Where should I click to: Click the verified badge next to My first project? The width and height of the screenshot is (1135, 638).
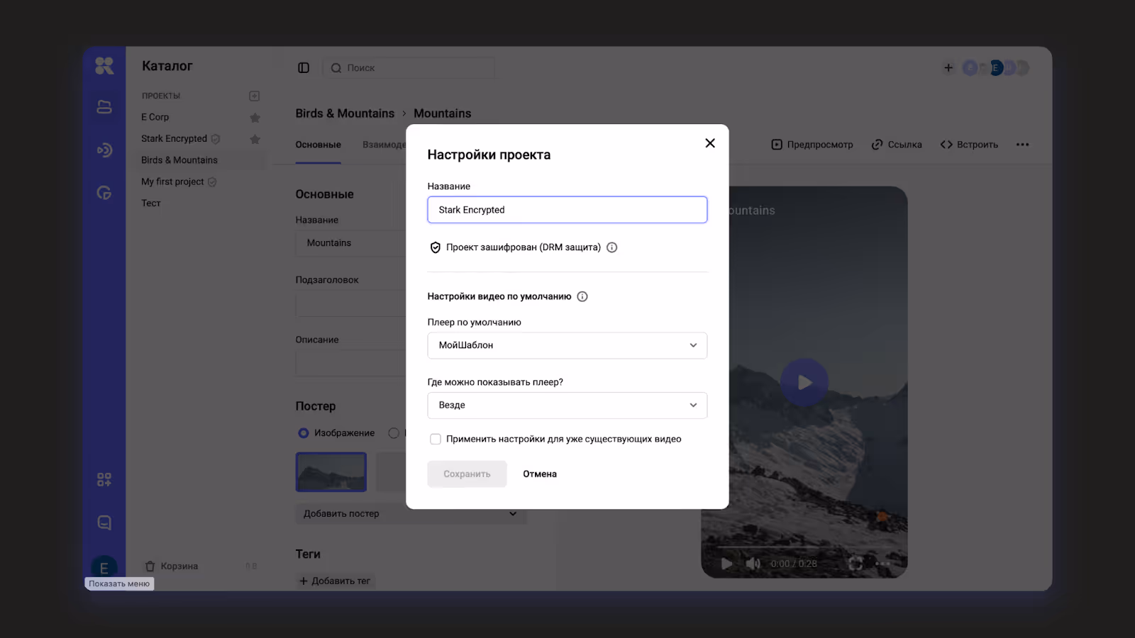coord(211,182)
